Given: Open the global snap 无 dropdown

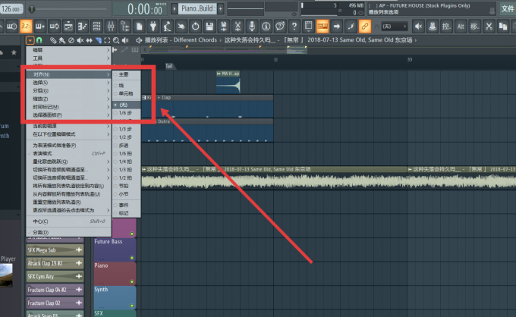Looking at the screenshot, I should pyautogui.click(x=395, y=27).
